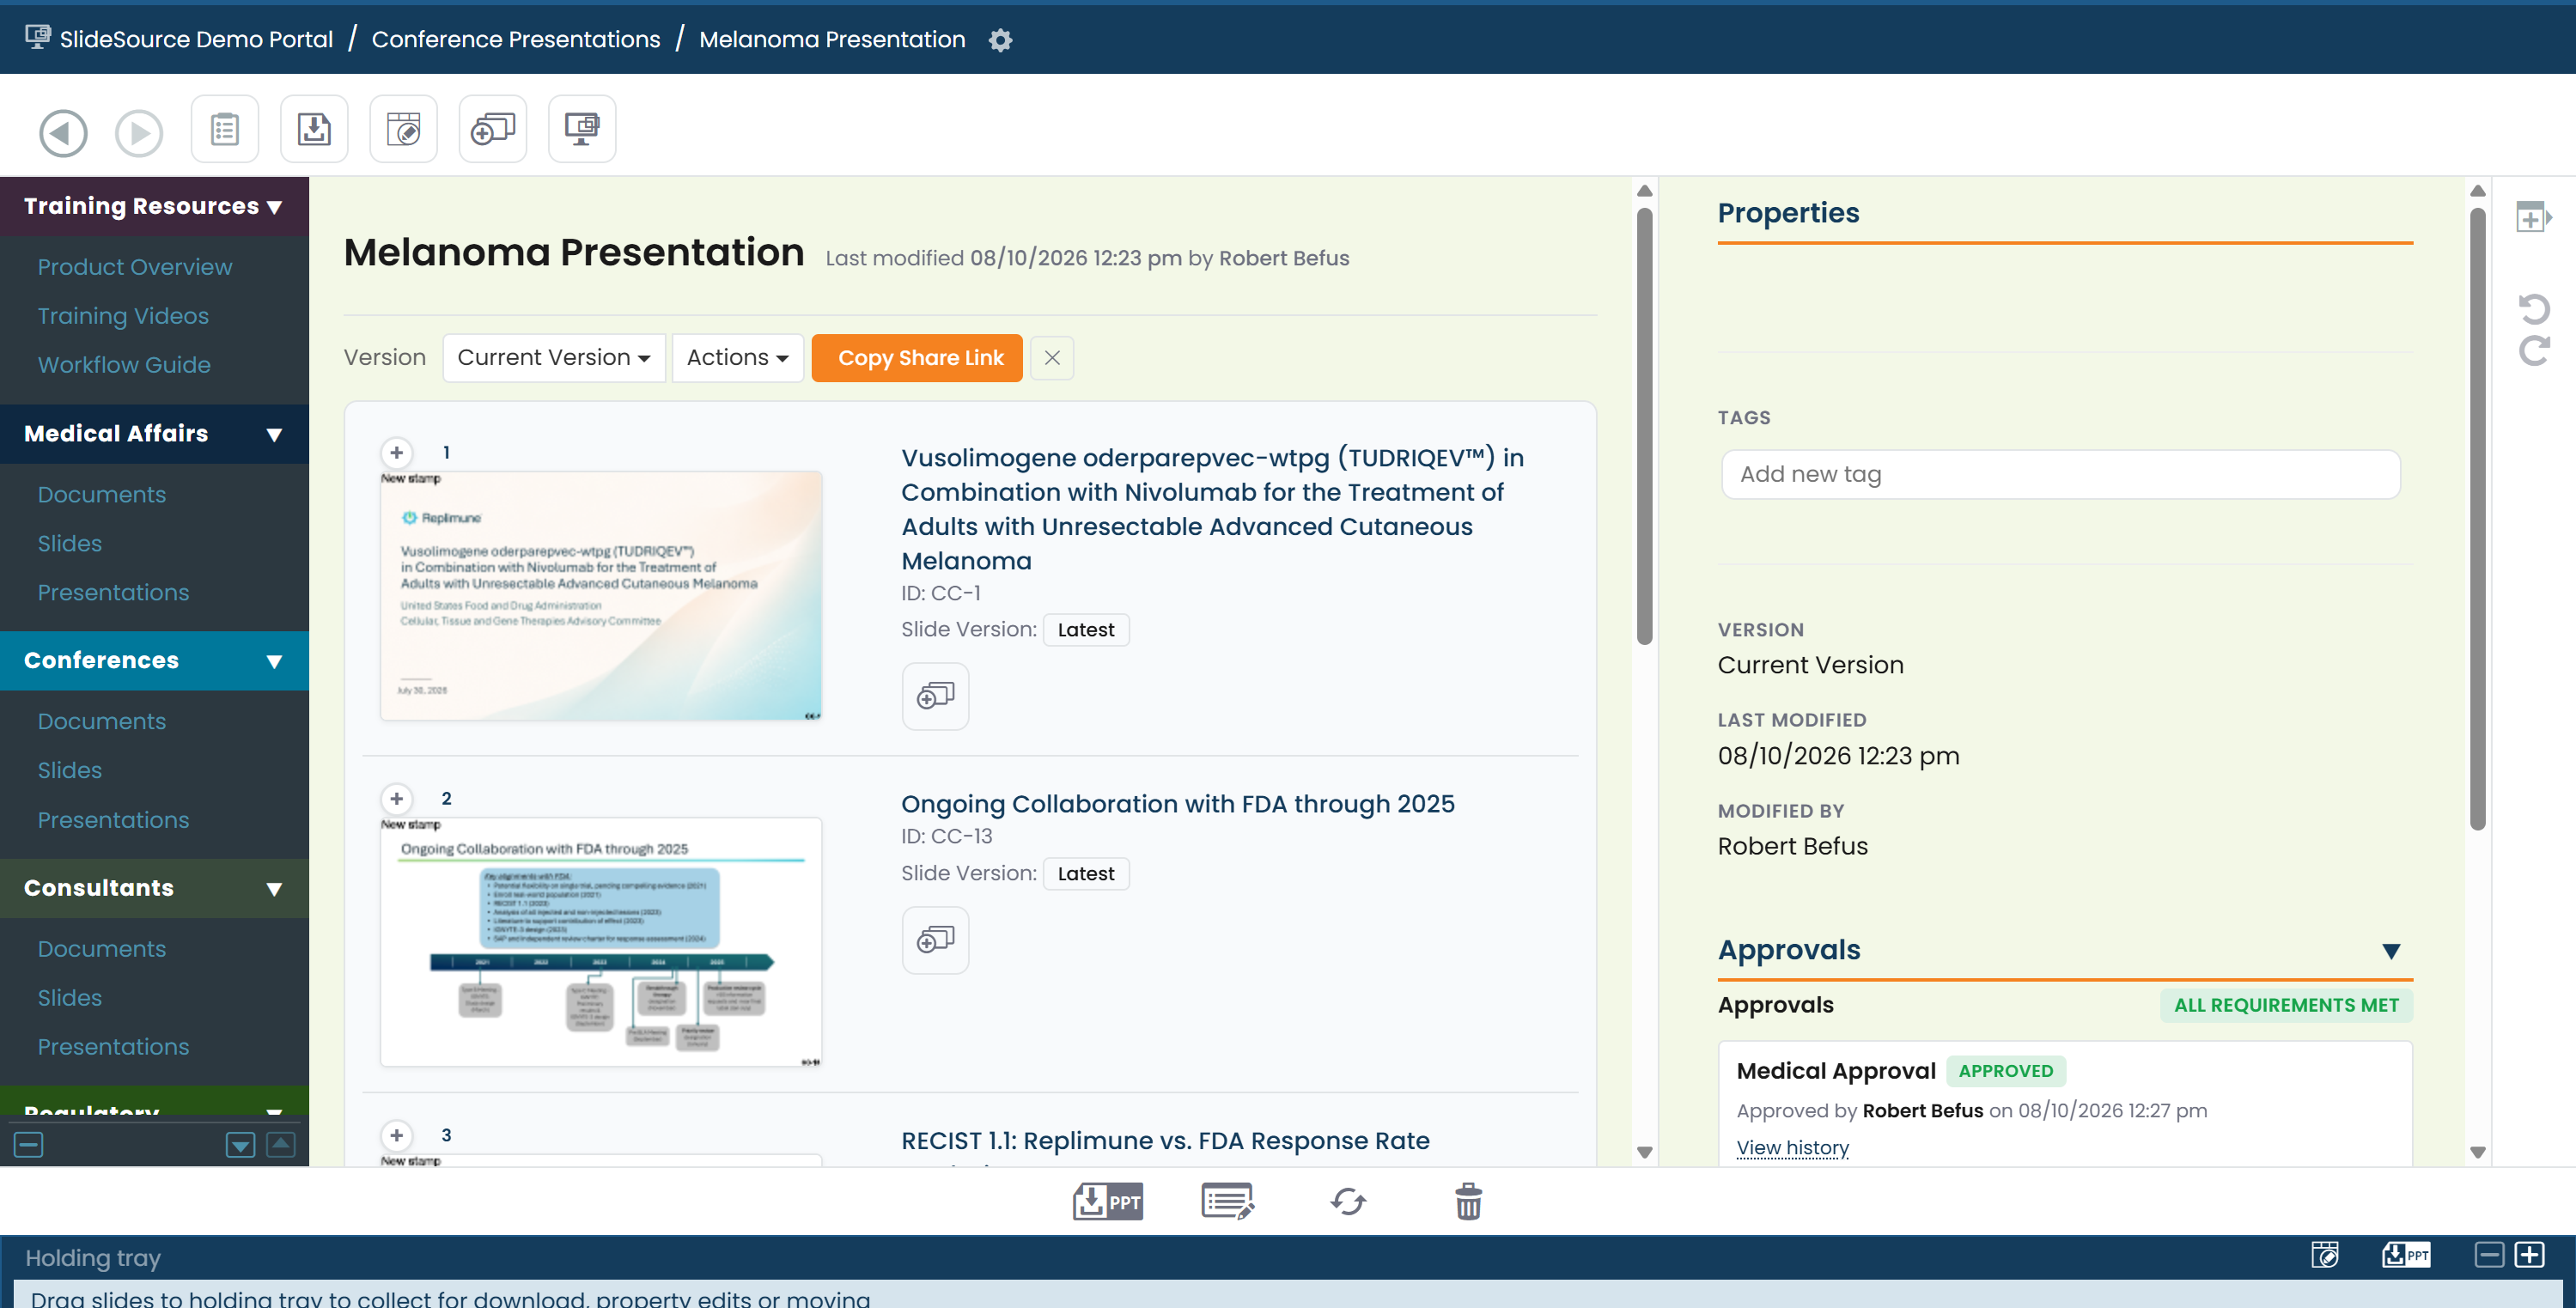The image size is (2576, 1308).
Task: Open Product Overview in sidebar
Action: click(x=135, y=267)
